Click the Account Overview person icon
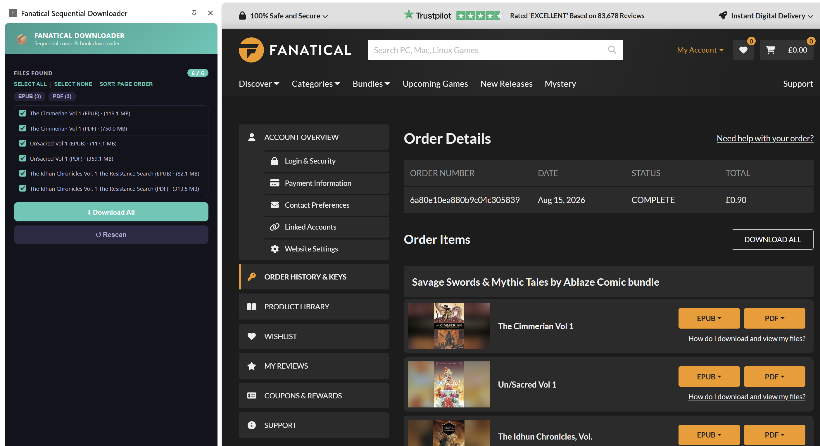The image size is (820, 446). 251,137
